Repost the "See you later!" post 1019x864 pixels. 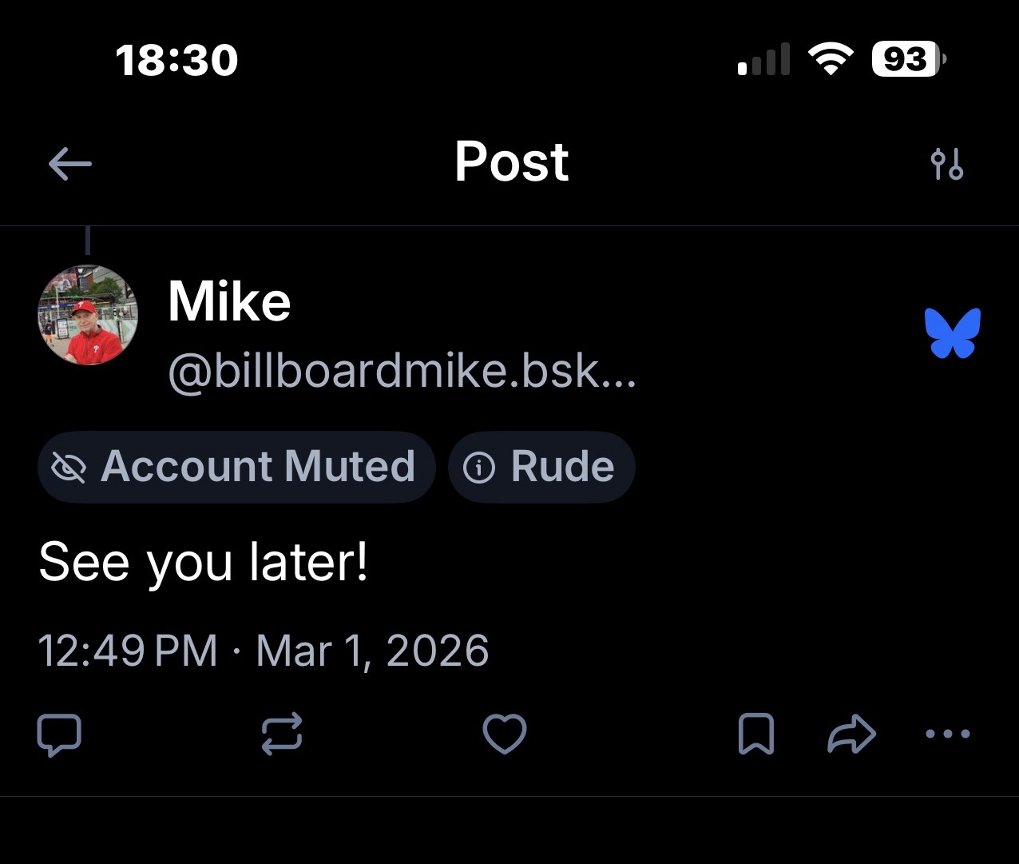(x=283, y=735)
